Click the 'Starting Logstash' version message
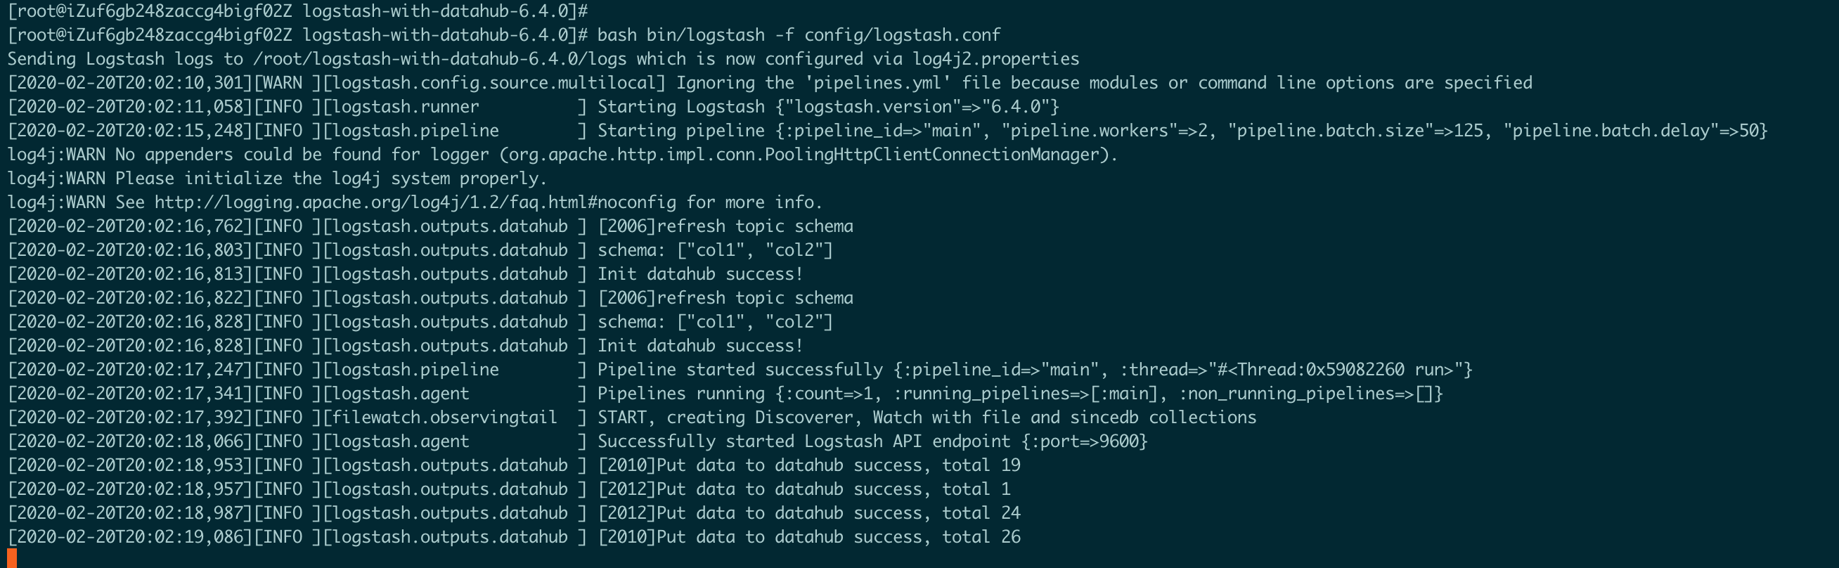The height and width of the screenshot is (568, 1839). coord(827,106)
